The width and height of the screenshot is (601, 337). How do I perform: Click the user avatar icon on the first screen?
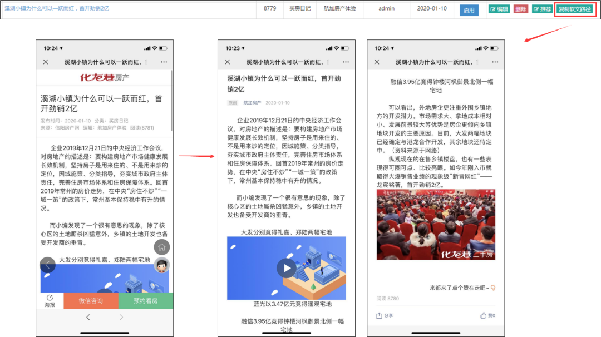[x=161, y=265]
